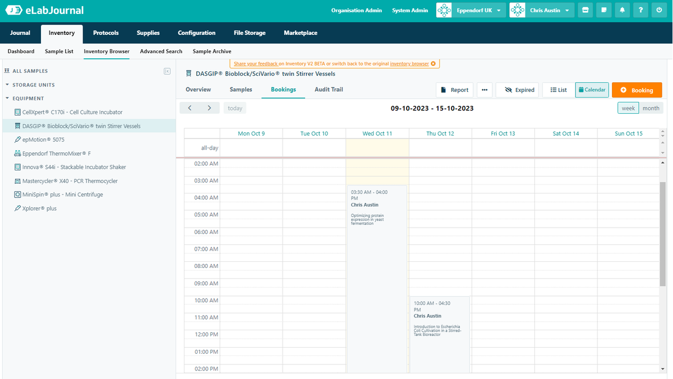Open the Escherichia Coli Cultivation booking
This screenshot has height=379, width=673.
coord(440,334)
